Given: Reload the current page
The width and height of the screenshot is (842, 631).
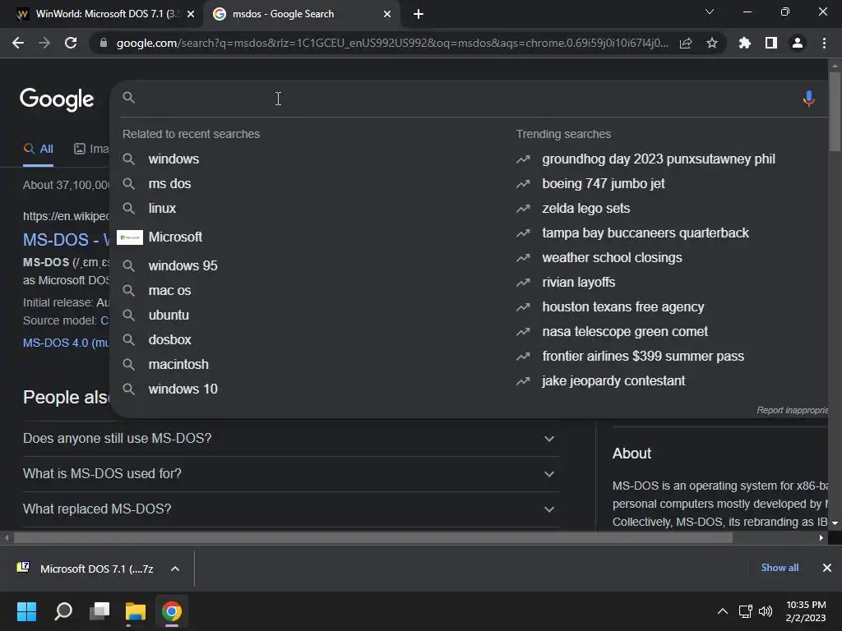Looking at the screenshot, I should 71,43.
